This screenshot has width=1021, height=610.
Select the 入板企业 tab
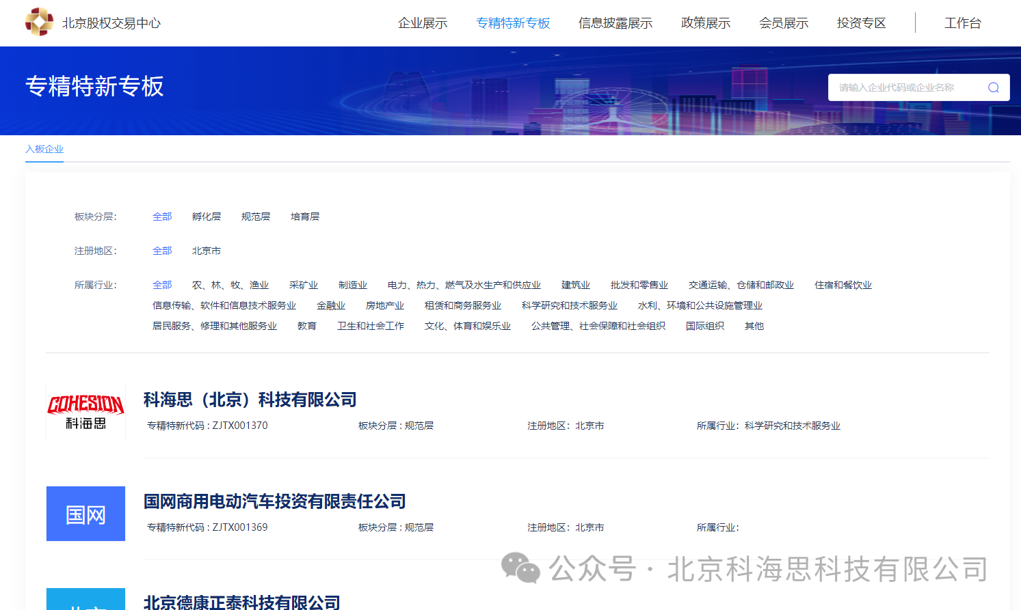(x=44, y=149)
